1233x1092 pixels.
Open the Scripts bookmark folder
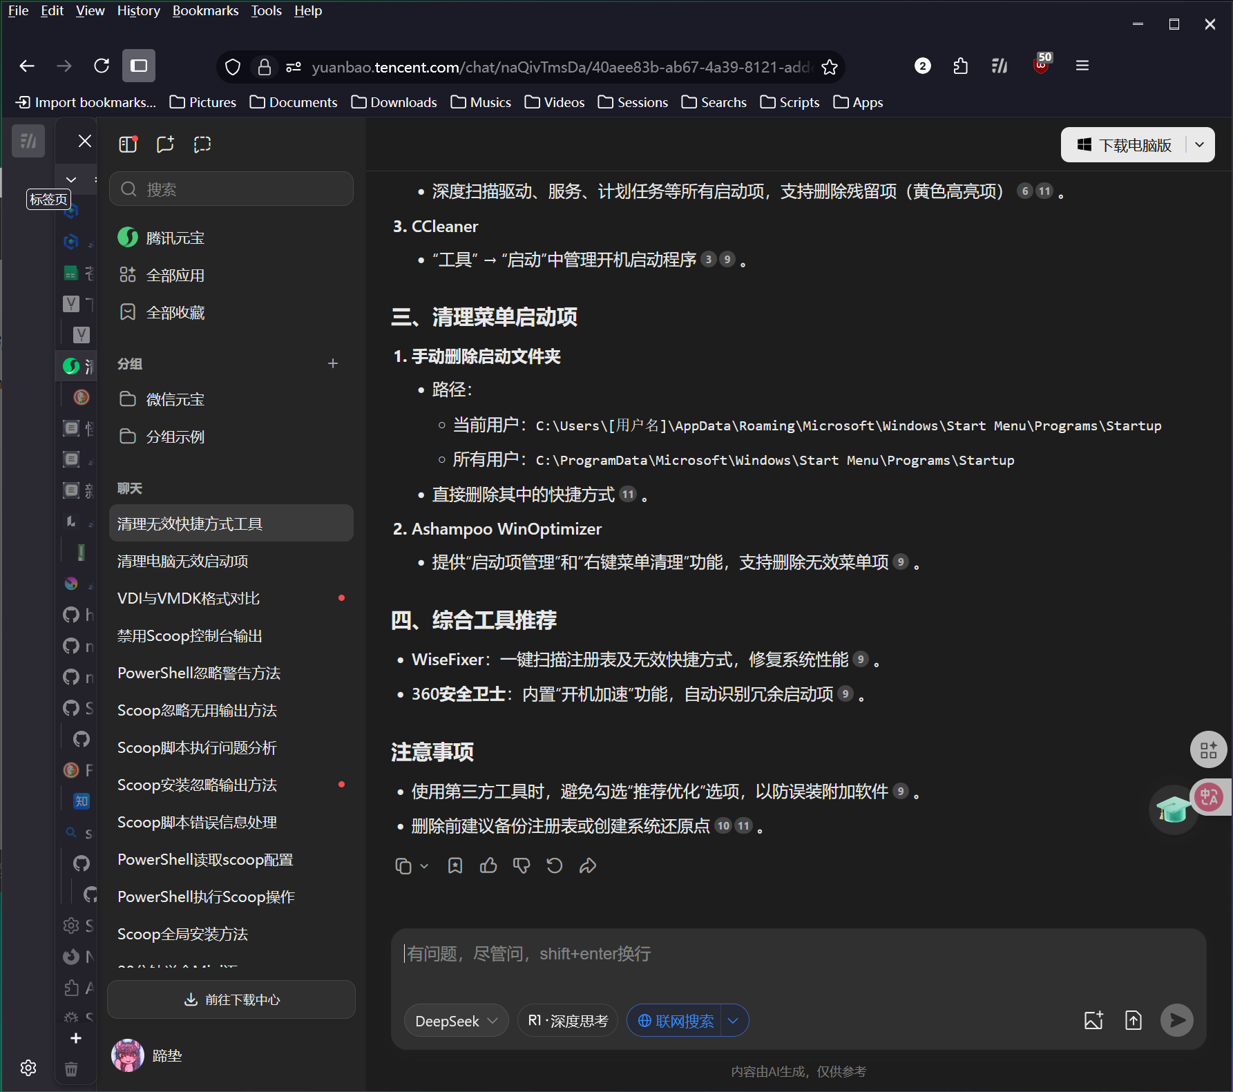pyautogui.click(x=790, y=102)
